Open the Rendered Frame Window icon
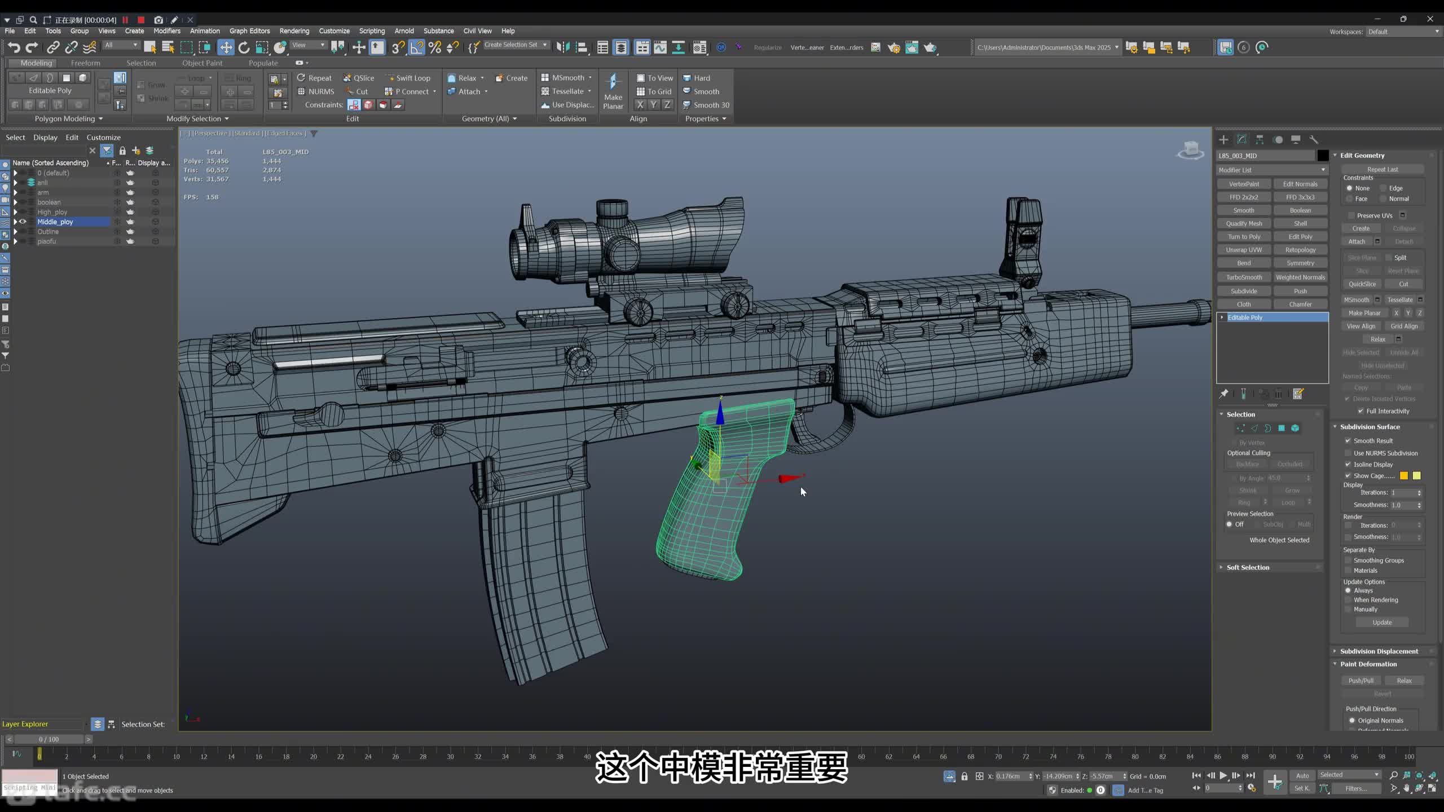1444x812 pixels. (x=912, y=47)
